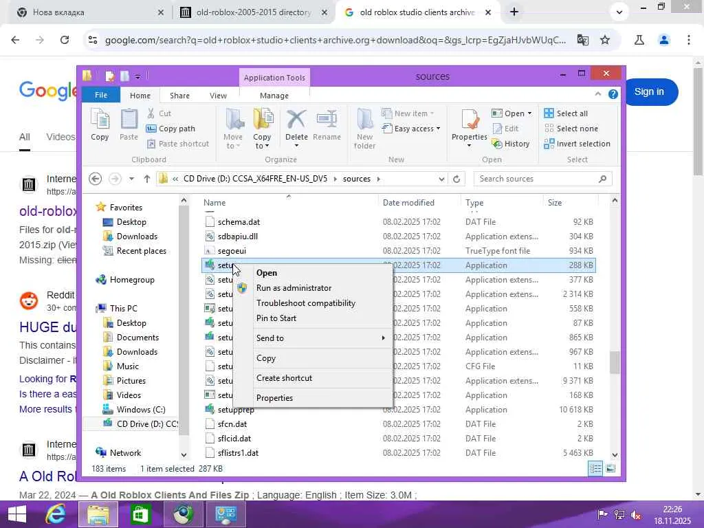Switch to the old-roblox-2005-2015 directory tab

pyautogui.click(x=254, y=12)
